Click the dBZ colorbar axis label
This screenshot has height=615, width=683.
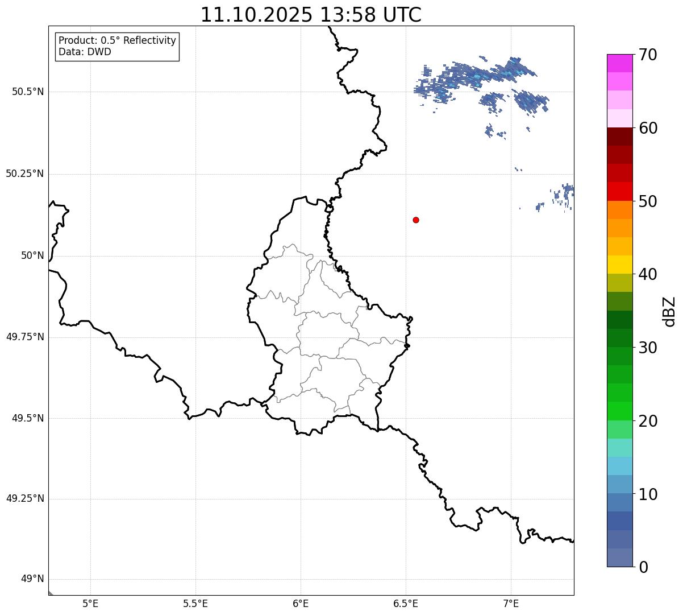[669, 311]
